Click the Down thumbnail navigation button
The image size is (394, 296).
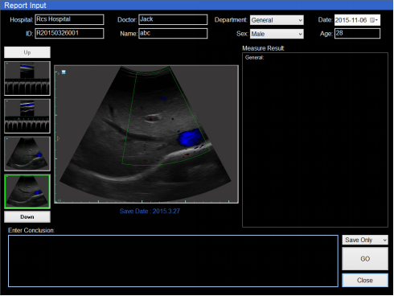click(27, 217)
